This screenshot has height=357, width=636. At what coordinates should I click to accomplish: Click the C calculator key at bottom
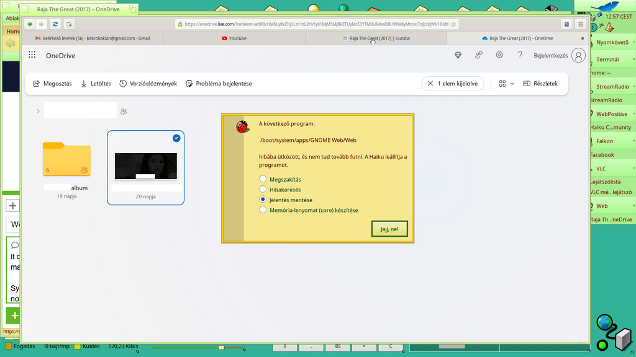(x=391, y=347)
